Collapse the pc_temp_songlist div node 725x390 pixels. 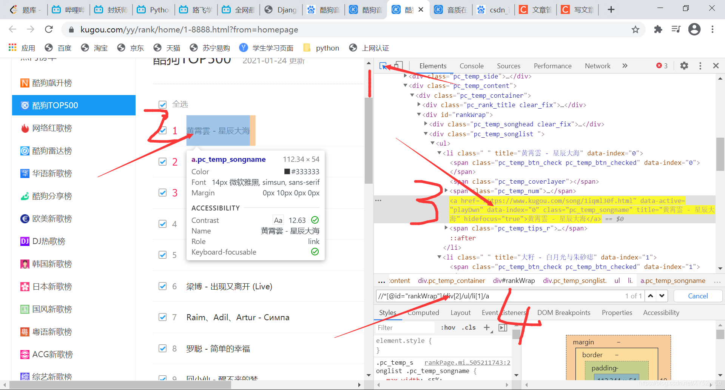coord(426,134)
